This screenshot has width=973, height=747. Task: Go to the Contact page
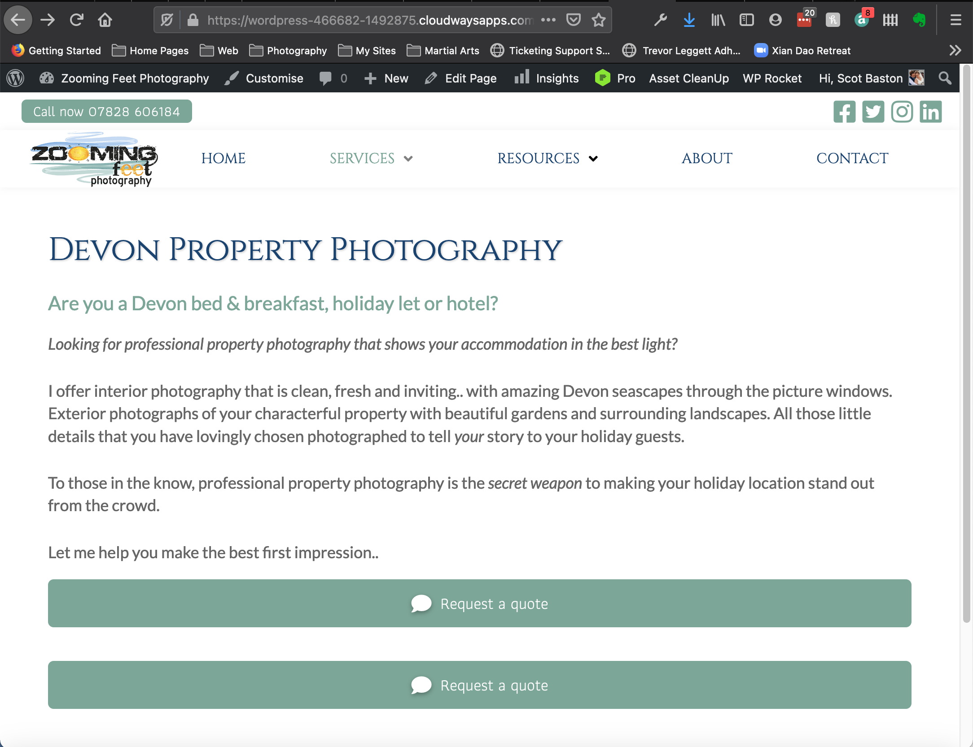(852, 158)
